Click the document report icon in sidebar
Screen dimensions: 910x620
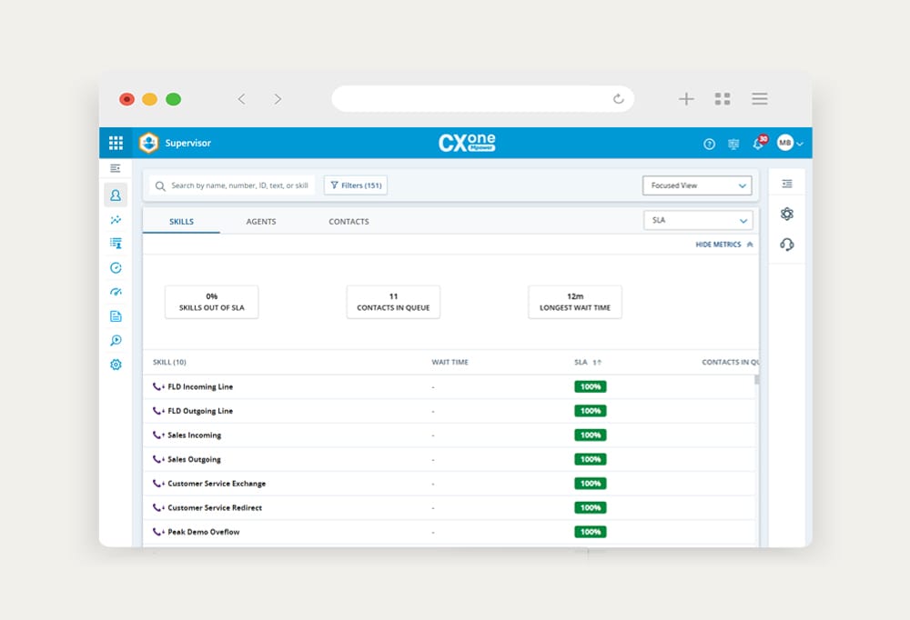tap(116, 316)
